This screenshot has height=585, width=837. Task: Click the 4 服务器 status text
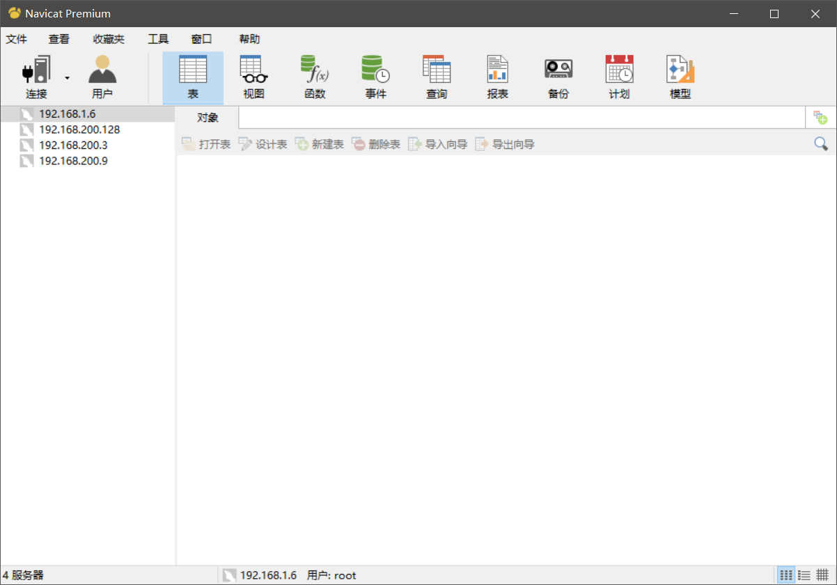pos(23,575)
